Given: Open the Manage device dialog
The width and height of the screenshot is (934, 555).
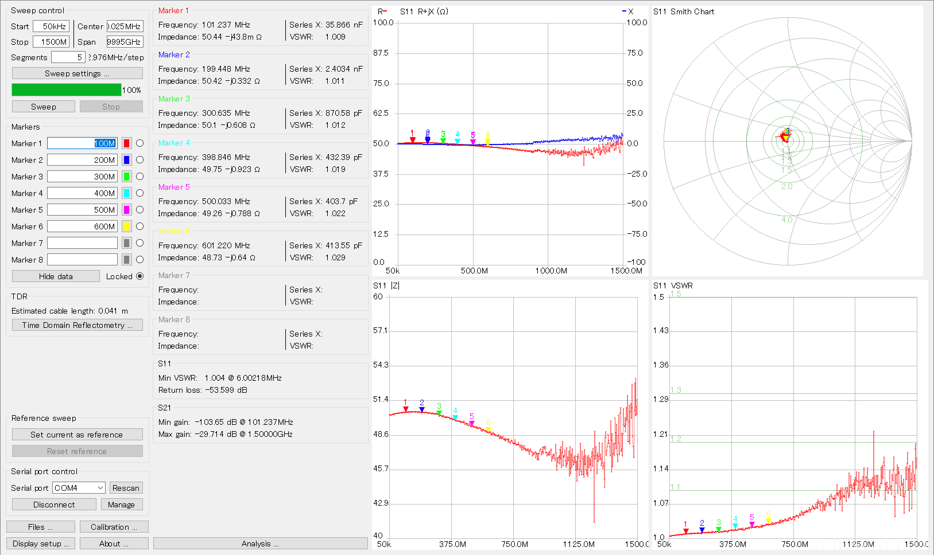Looking at the screenshot, I should tap(122, 505).
